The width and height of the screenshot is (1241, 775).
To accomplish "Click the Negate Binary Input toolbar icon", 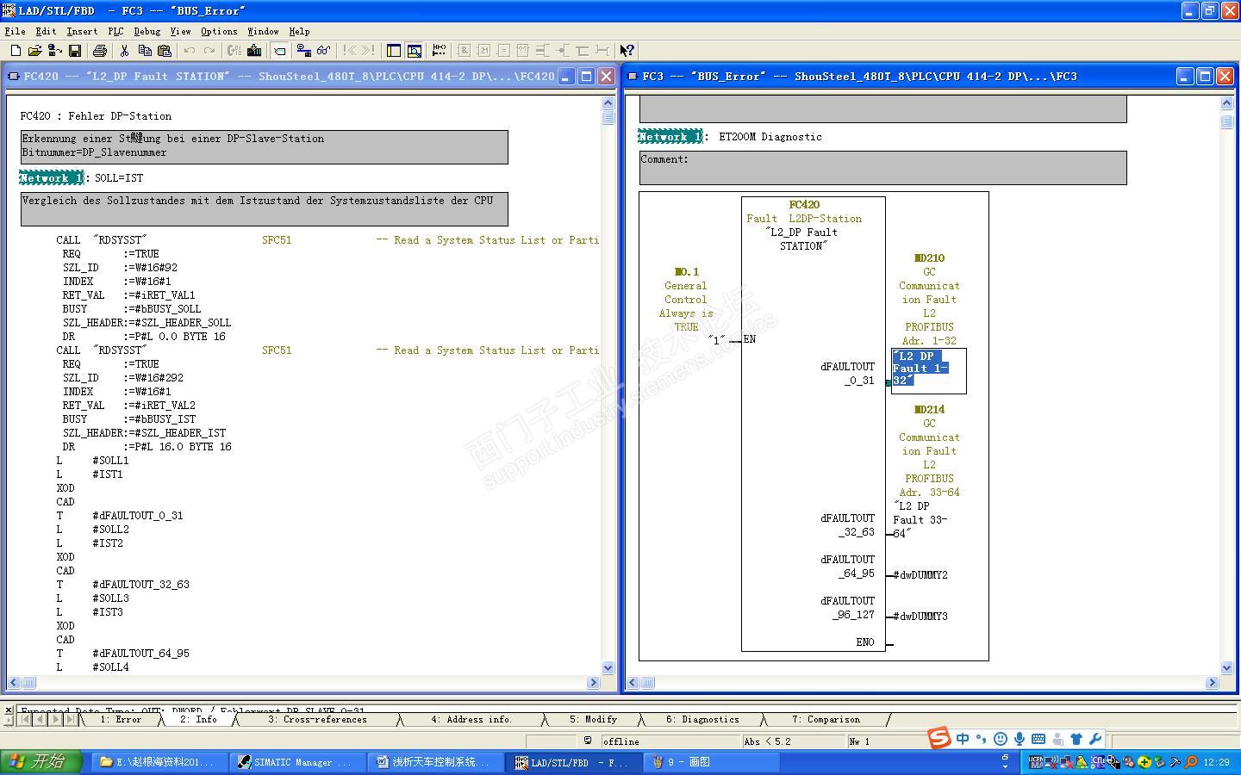I will tap(563, 51).
